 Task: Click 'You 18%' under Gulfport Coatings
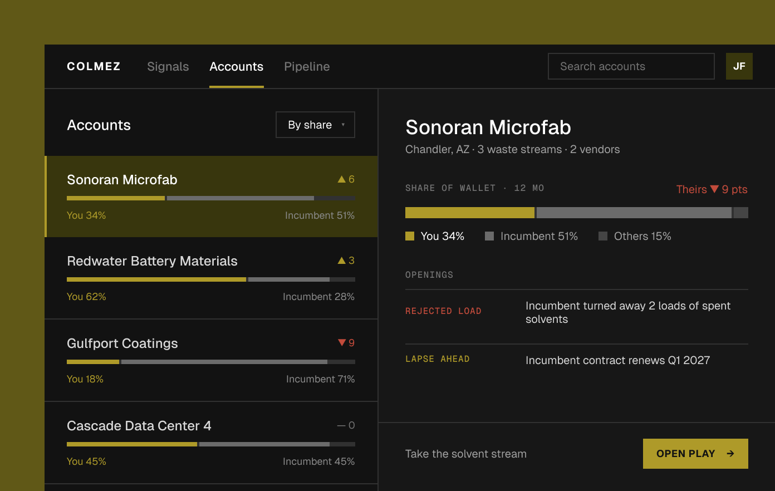click(85, 379)
